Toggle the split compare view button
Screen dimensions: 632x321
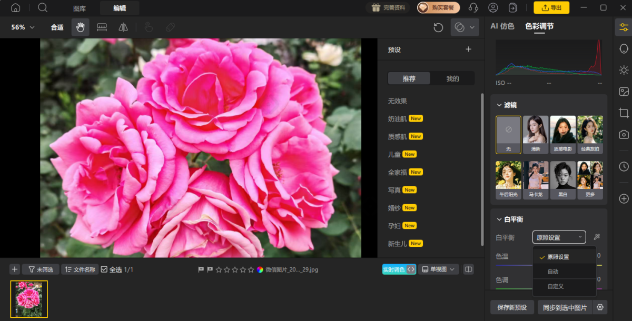[468, 269]
